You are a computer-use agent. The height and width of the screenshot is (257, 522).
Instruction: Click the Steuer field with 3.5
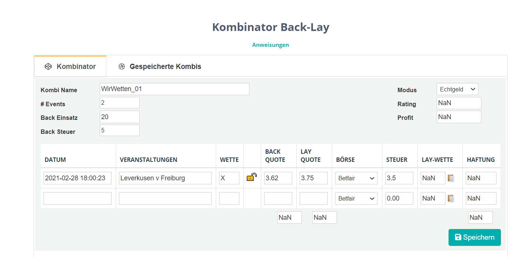399,178
